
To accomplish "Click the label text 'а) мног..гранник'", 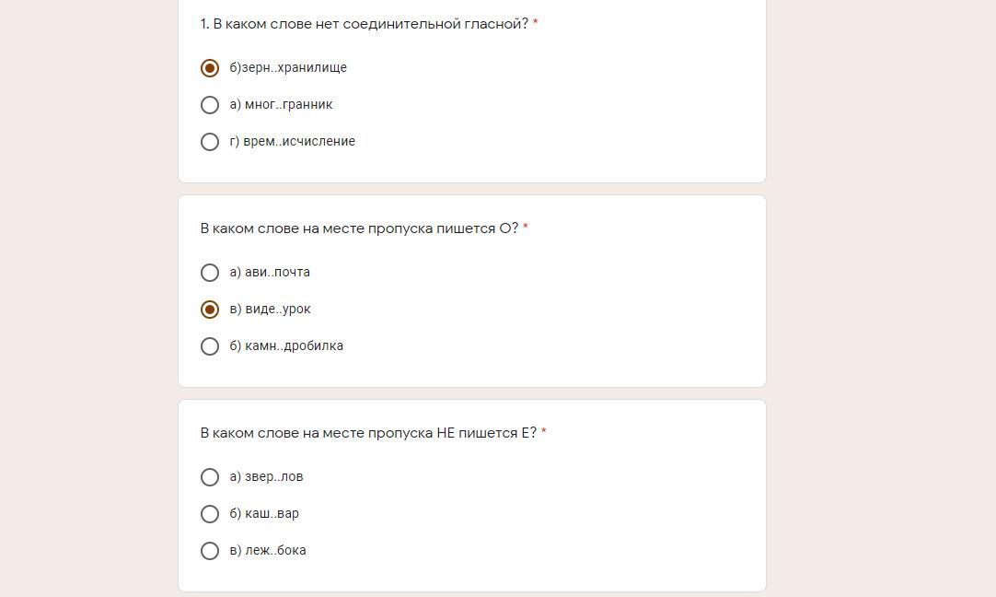I will (x=281, y=104).
